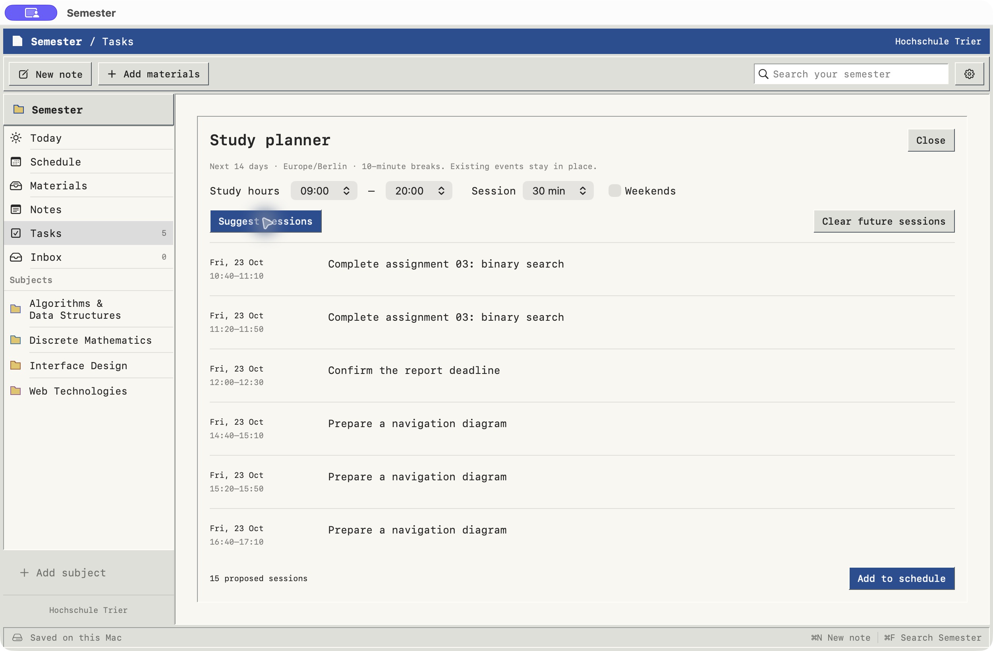Click the Semester folder icon in the sidebar header
The width and height of the screenshot is (993, 651).
(18, 109)
